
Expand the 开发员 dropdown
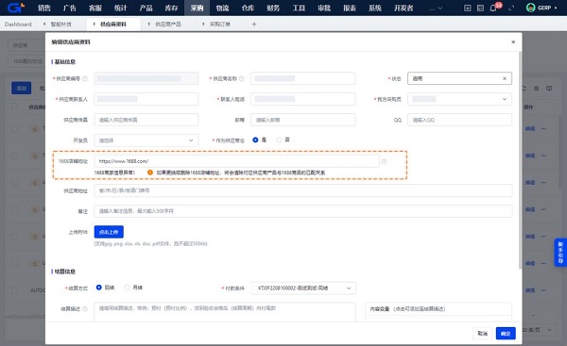coord(146,140)
